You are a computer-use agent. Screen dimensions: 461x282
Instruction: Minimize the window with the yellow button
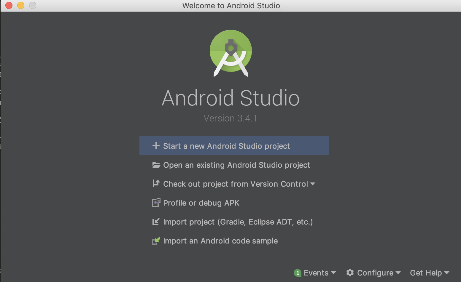click(21, 5)
